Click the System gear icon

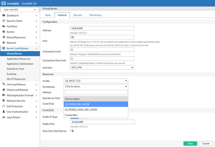4,32
